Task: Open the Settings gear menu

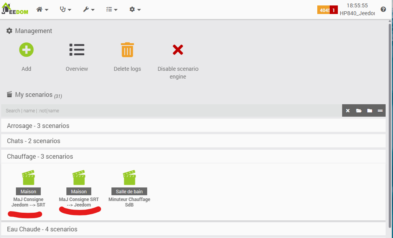Action: click(x=135, y=9)
